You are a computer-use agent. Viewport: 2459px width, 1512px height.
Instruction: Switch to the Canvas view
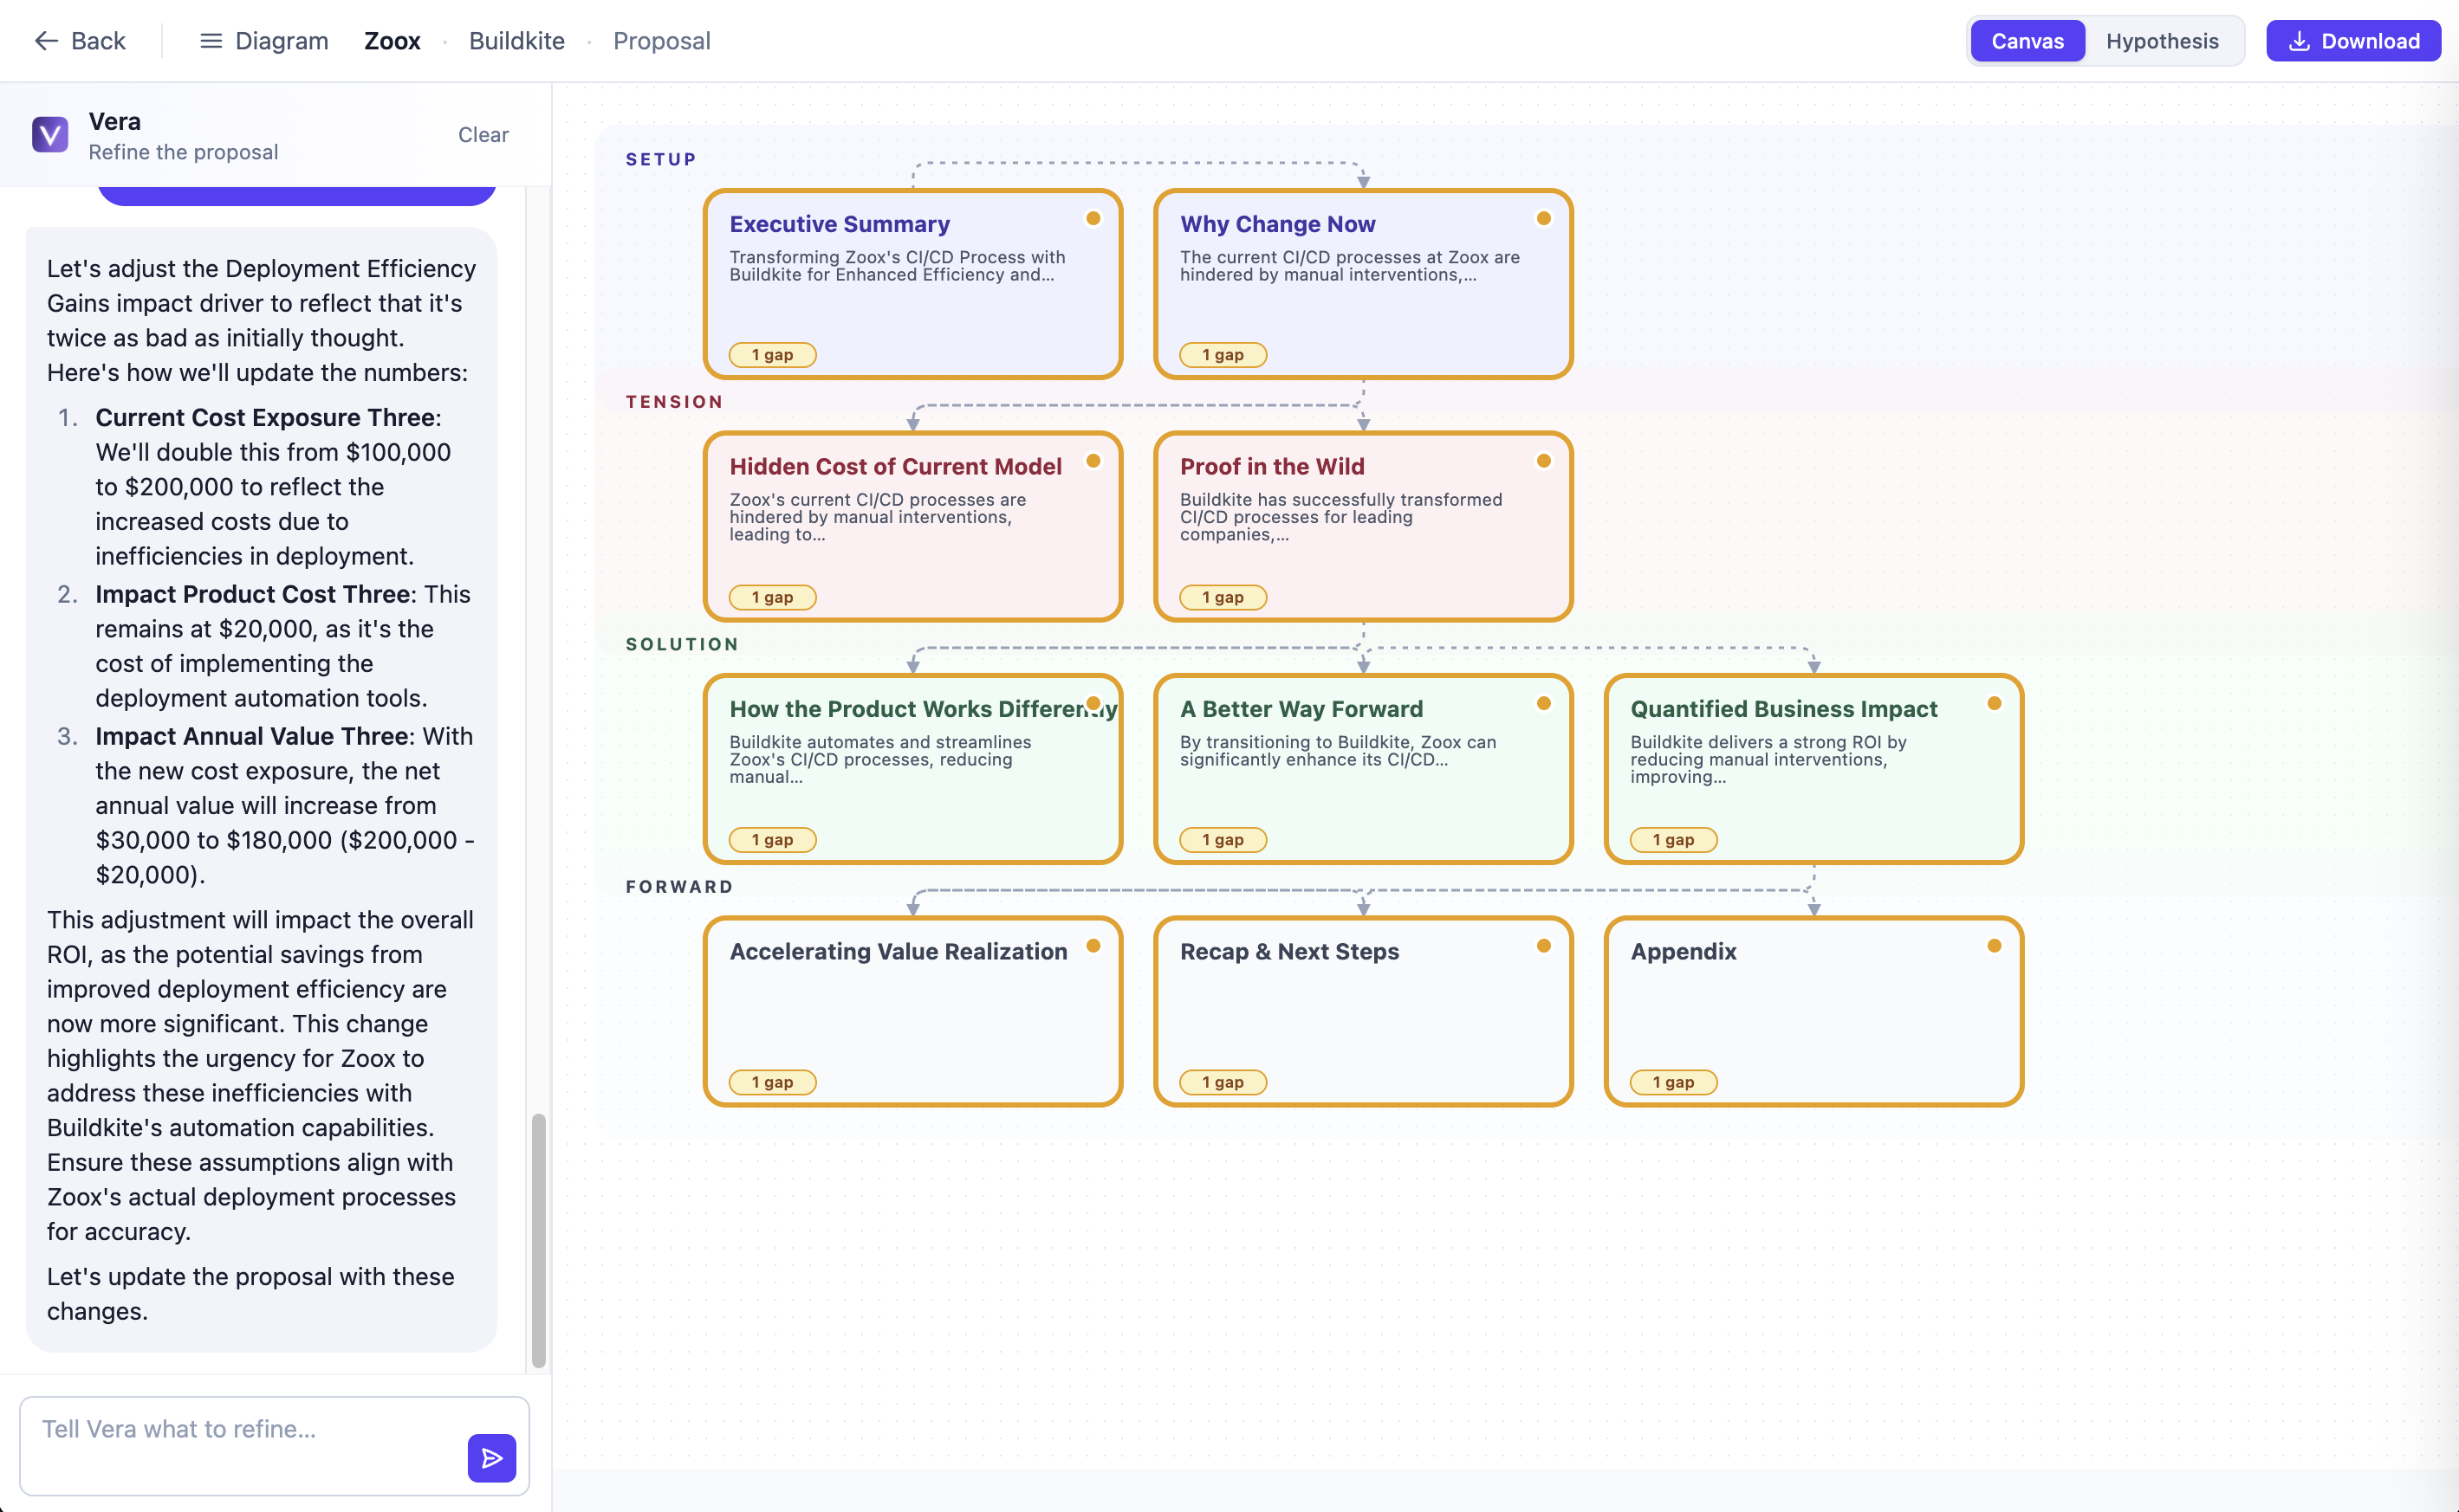(2028, 41)
